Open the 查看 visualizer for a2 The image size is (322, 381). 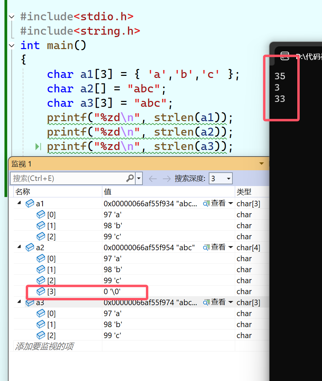[x=215, y=247]
